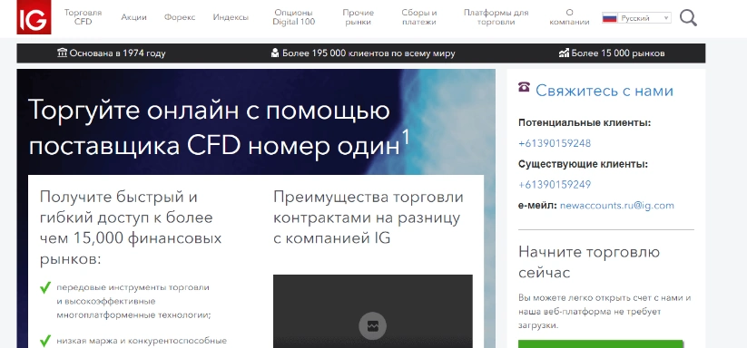Screen dimensions: 747x348
Task: Click the 'Начните торговлю сейчас' heading
Action: coord(589,262)
